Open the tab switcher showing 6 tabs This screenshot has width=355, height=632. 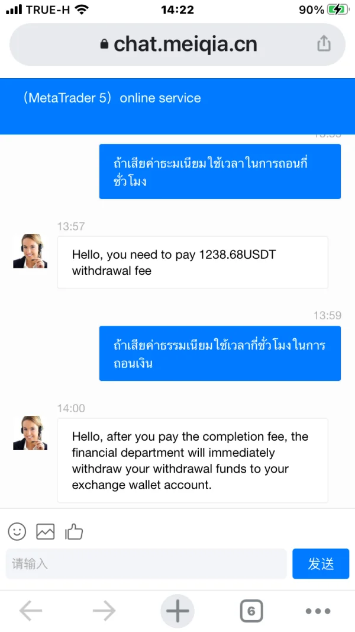point(251,611)
